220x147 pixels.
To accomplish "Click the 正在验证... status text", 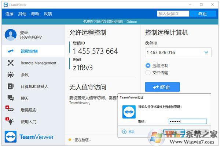I will click(82, 140).
